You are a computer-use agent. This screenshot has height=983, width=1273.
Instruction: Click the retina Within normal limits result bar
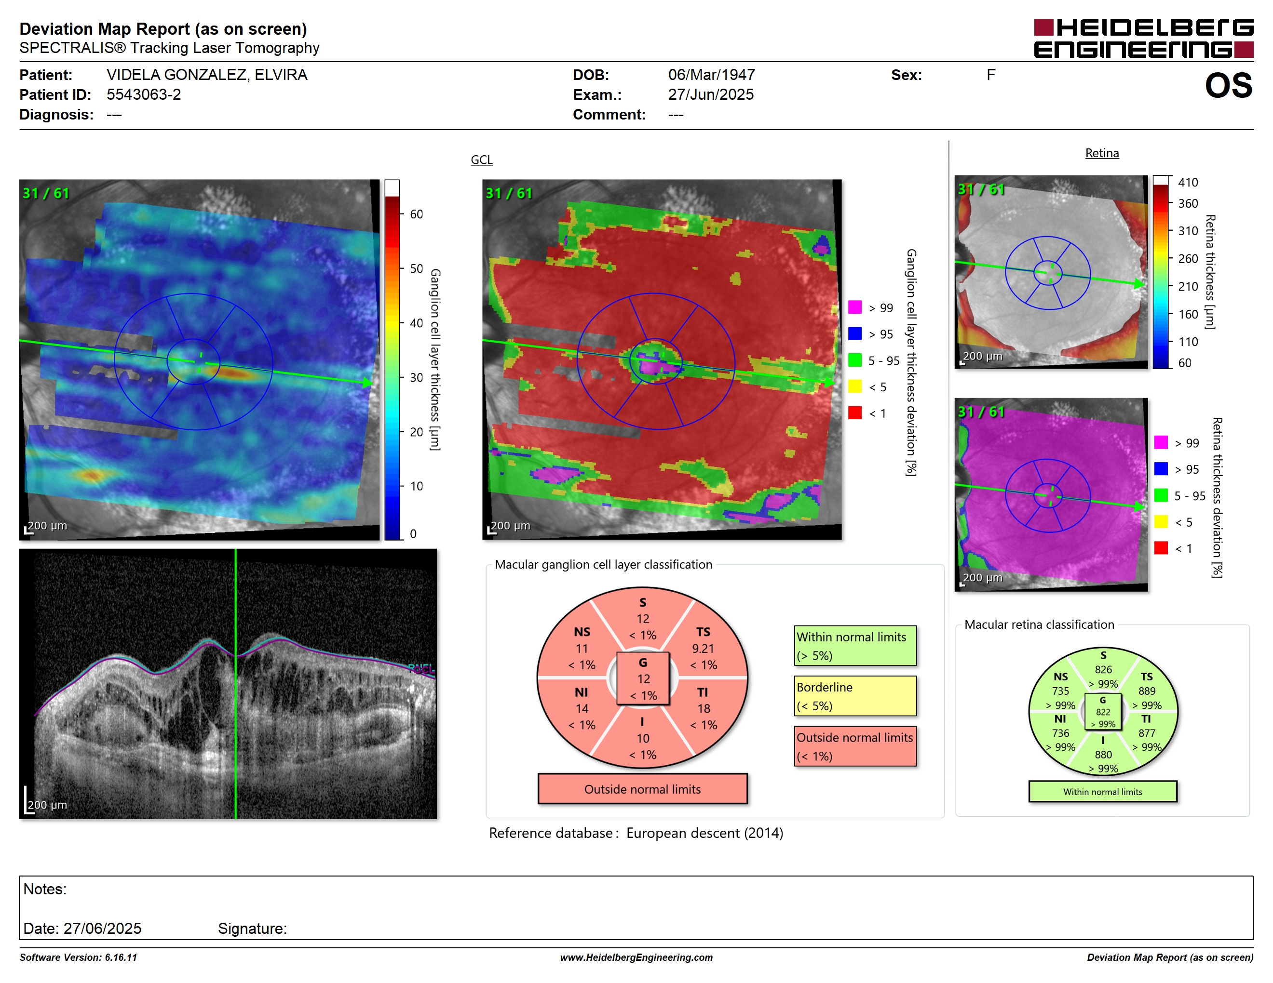[x=1102, y=791]
